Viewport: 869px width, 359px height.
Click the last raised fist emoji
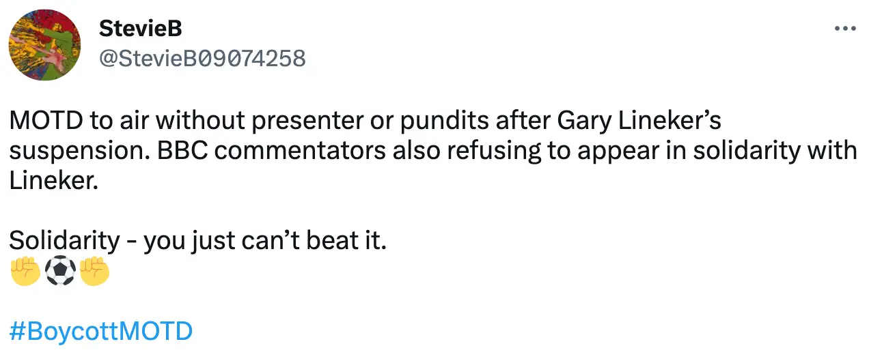(95, 272)
